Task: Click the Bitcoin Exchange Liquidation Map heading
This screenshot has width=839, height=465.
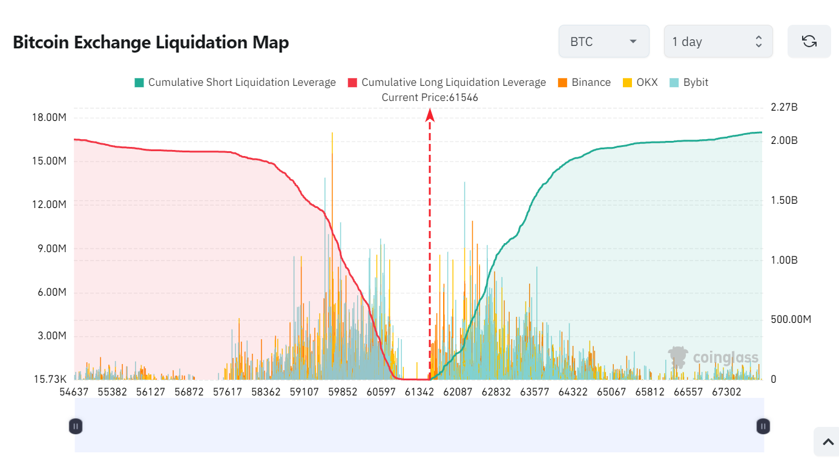Action: point(151,42)
